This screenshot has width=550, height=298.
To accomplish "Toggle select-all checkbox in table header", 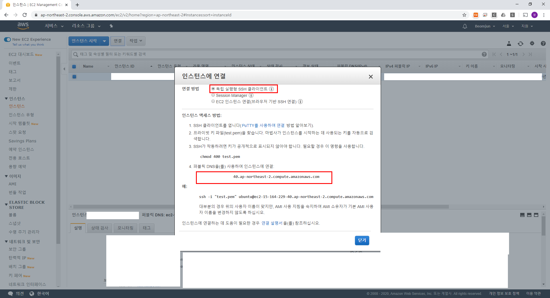I will pyautogui.click(x=74, y=66).
